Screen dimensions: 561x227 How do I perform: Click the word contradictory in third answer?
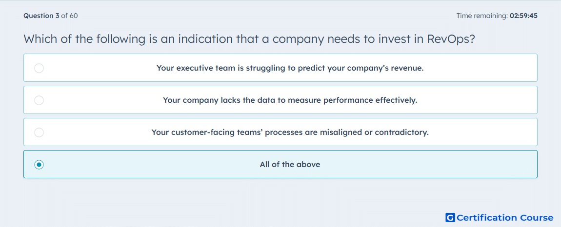(402, 132)
